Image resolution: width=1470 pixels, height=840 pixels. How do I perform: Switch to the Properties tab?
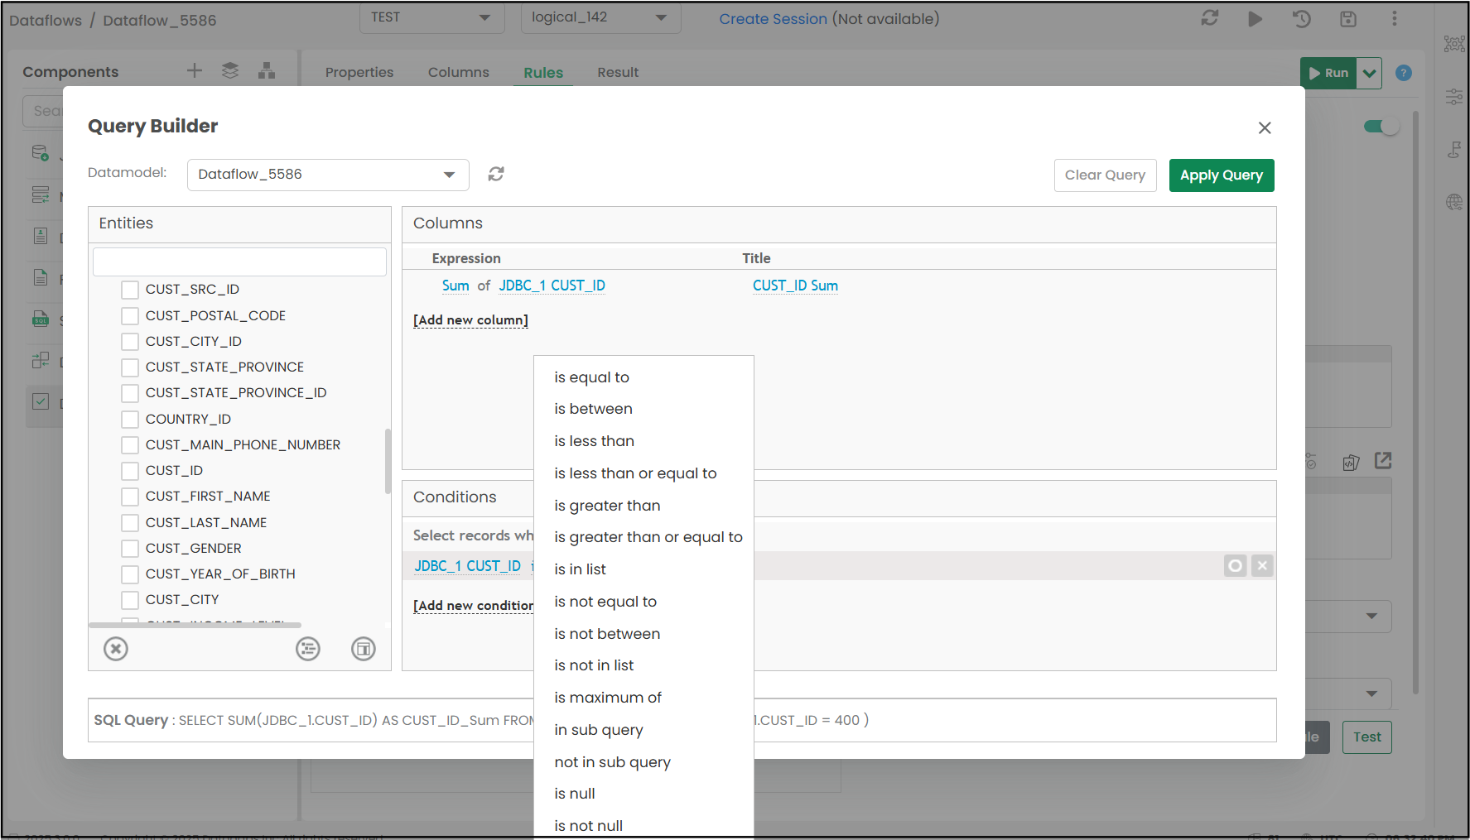tap(359, 72)
